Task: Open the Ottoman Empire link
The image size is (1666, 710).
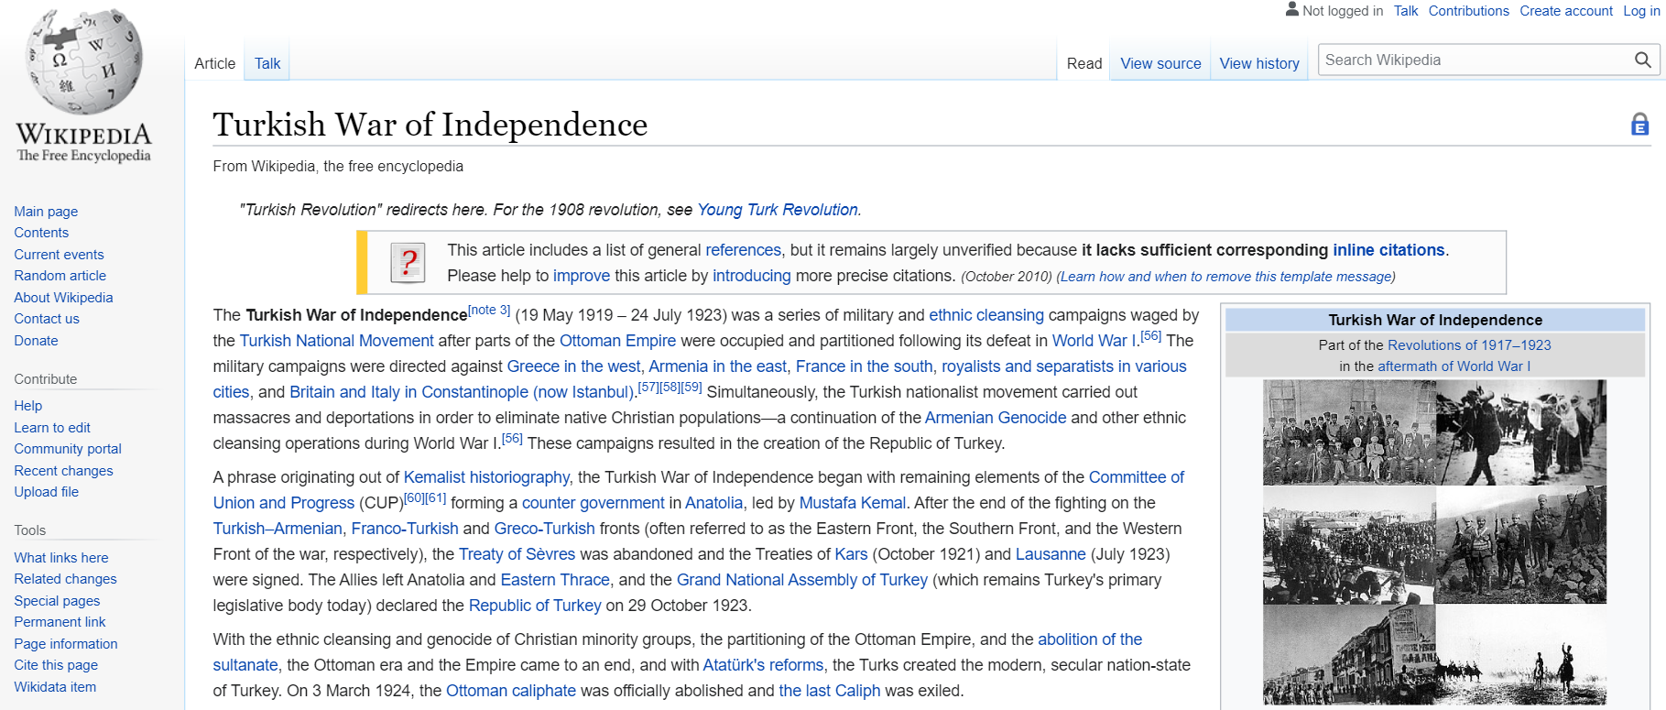Action: [x=617, y=341]
